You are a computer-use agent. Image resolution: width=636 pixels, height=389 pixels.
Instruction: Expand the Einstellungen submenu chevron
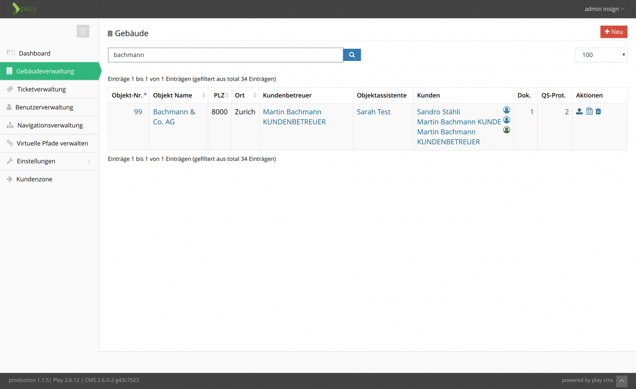coord(89,162)
